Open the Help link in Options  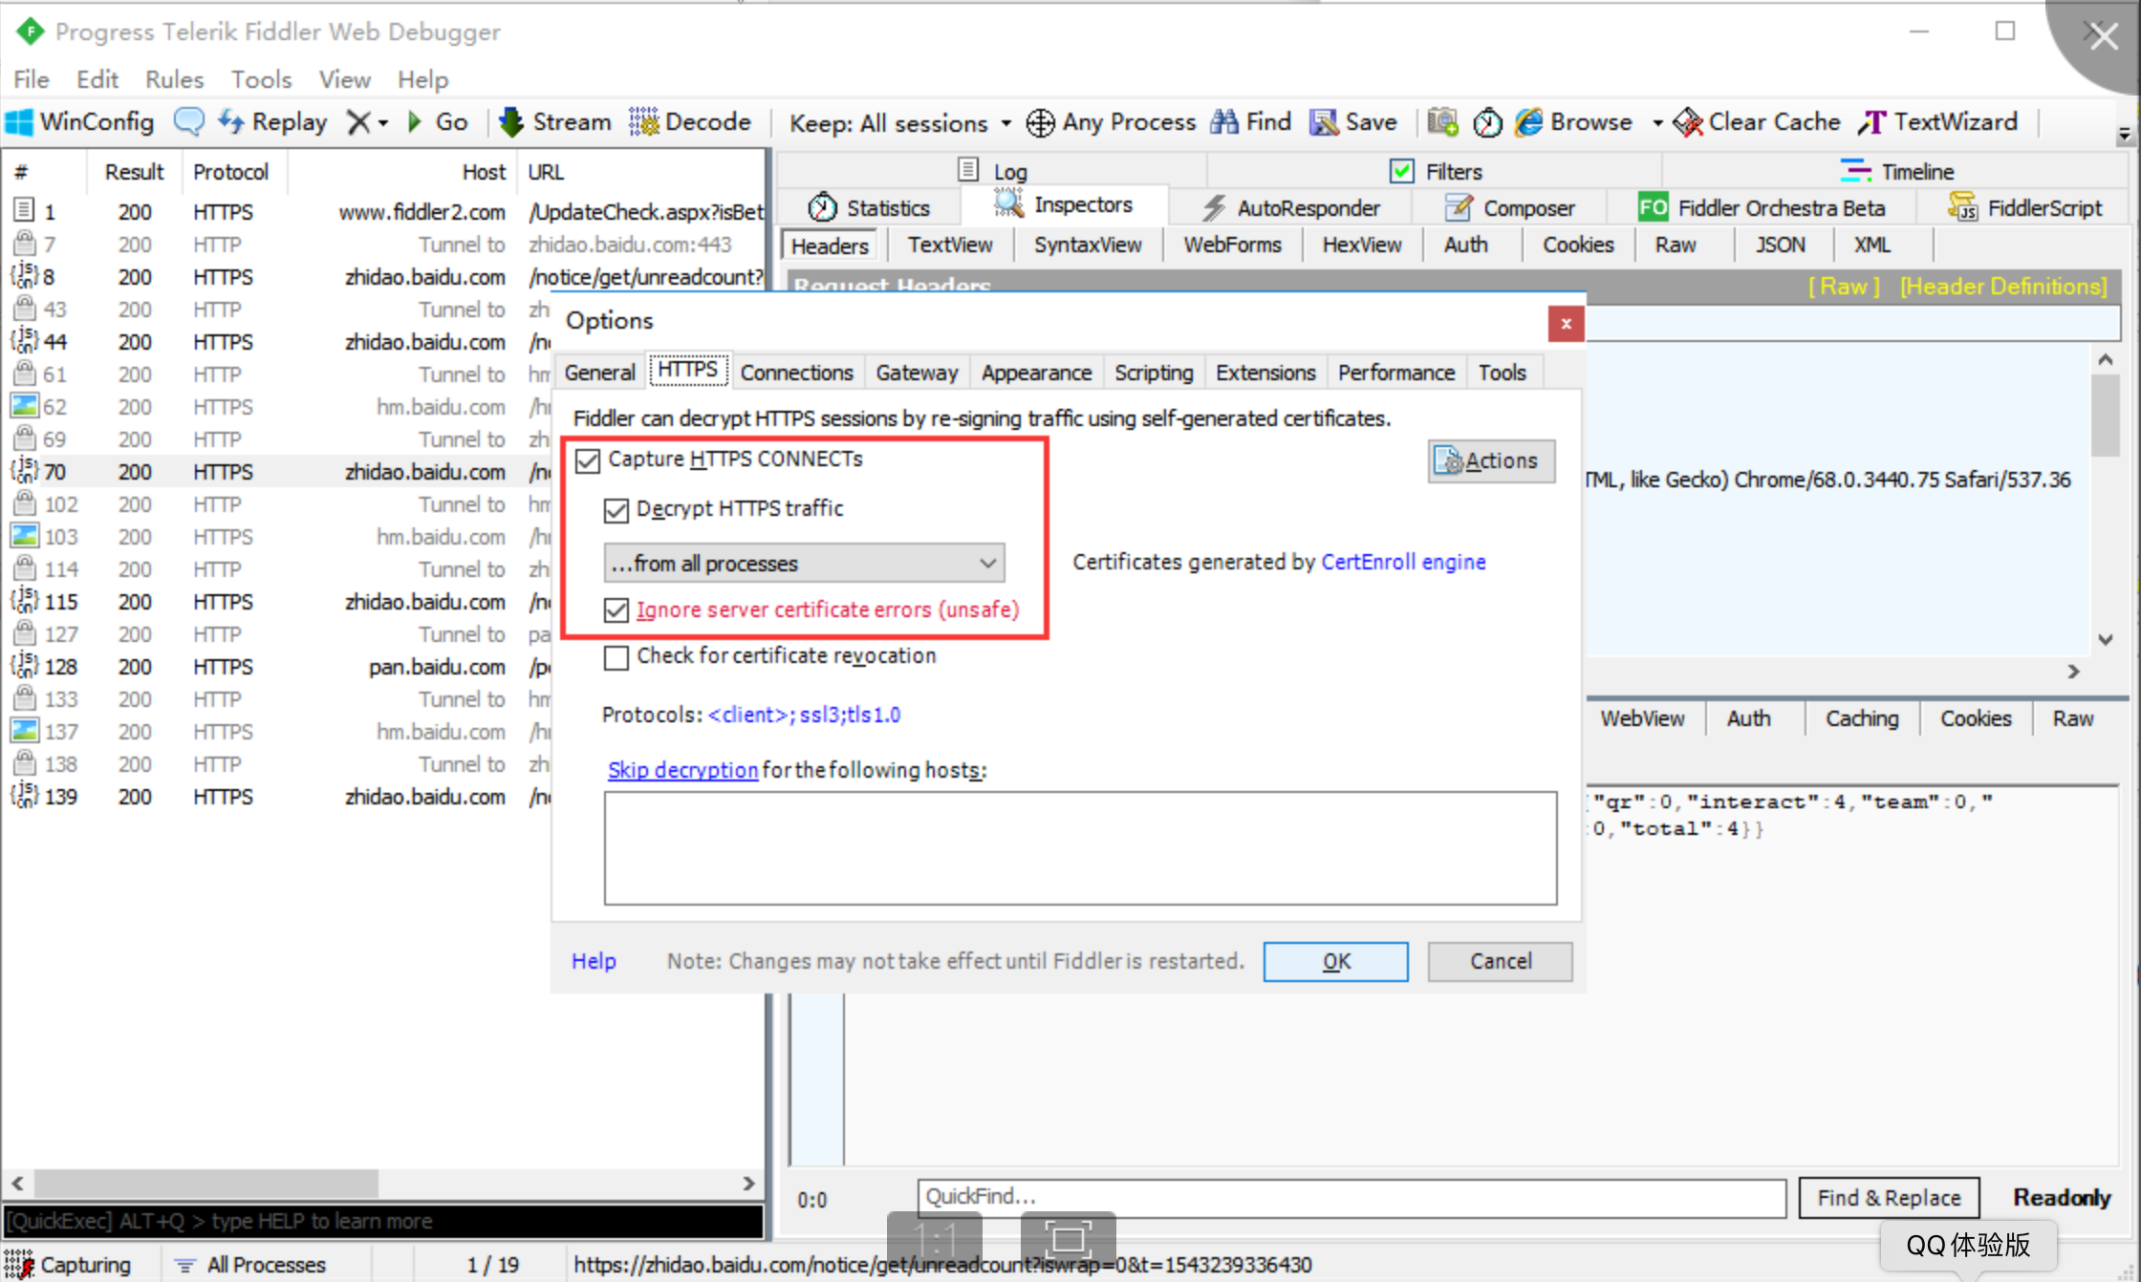click(594, 961)
